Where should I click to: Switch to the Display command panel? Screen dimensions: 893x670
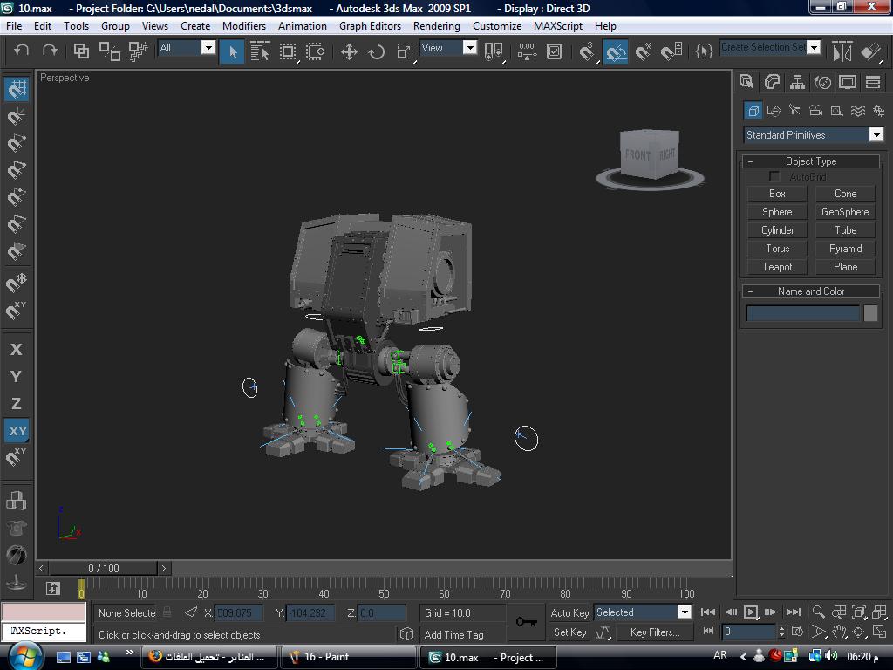848,82
